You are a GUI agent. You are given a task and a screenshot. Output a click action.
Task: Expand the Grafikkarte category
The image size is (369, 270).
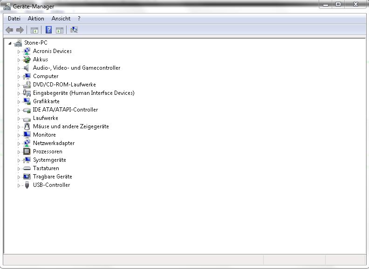(x=19, y=102)
